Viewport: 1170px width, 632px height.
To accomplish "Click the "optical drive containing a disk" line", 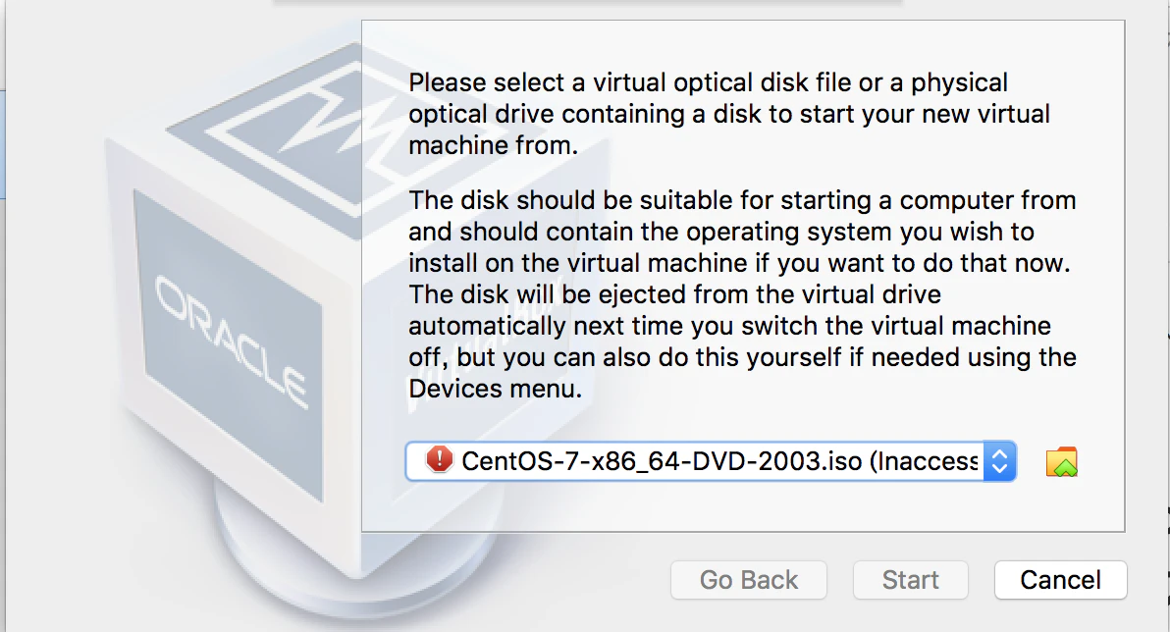I will (729, 114).
